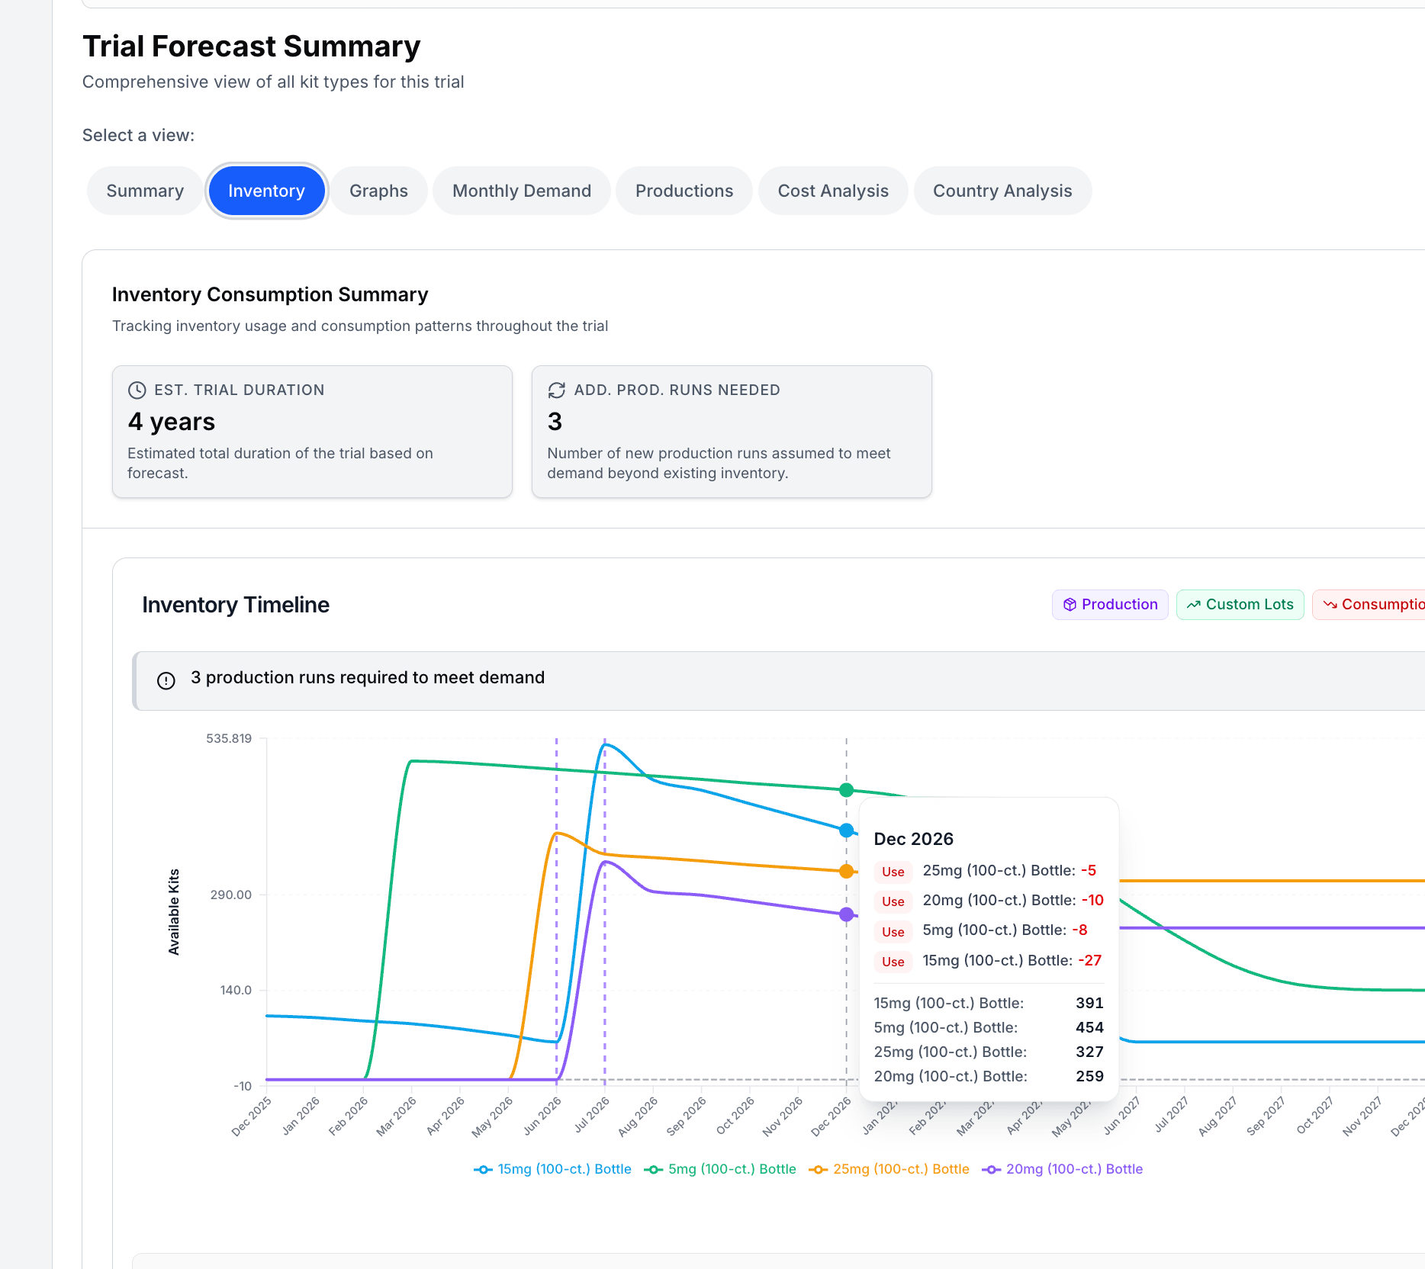Screen dimensions: 1425x1269
Task: Click the box icon in Production badge
Action: [1070, 605]
